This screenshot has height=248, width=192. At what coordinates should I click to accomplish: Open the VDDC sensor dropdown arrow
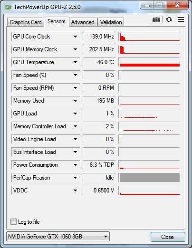[76, 191]
